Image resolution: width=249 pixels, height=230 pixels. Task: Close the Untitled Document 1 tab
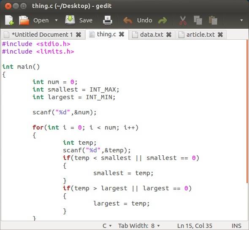coord(78,35)
